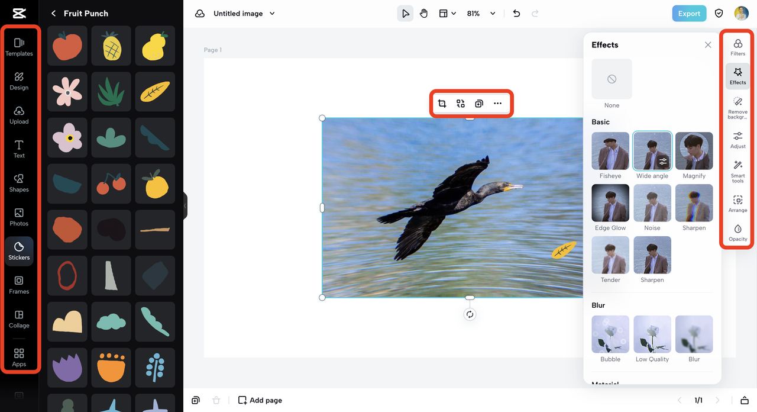Open Smart tools
Image resolution: width=757 pixels, height=412 pixels.
737,172
